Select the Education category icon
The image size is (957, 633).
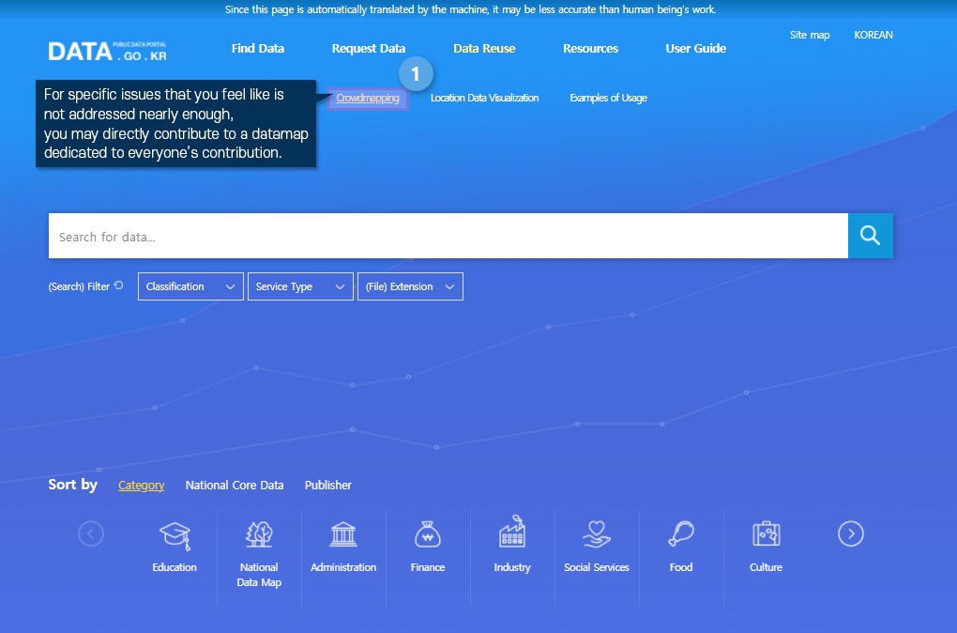coord(175,535)
